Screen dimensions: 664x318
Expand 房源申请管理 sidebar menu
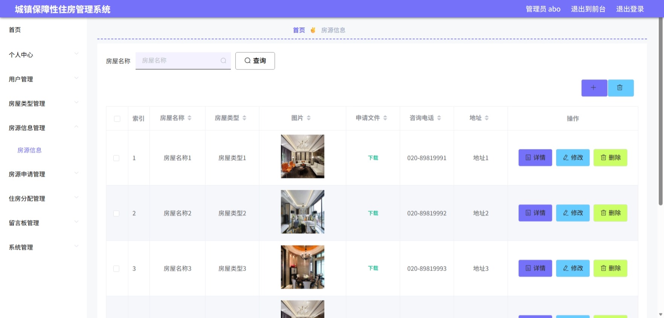coord(43,174)
